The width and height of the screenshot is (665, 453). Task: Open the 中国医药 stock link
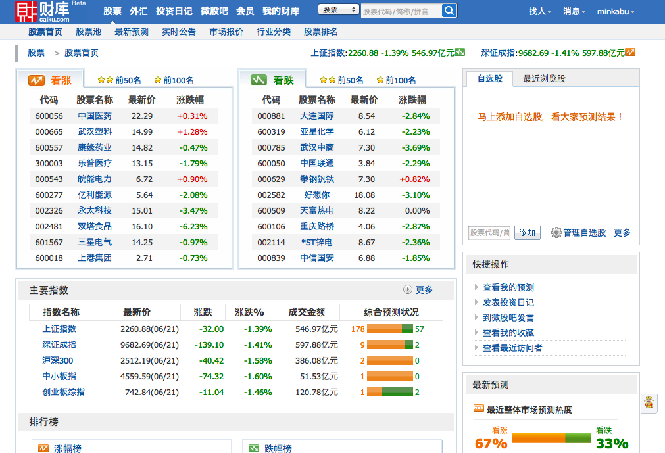(x=95, y=116)
